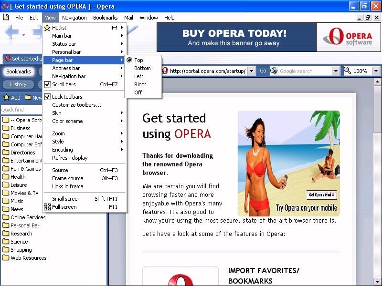The width and height of the screenshot is (382, 286).
Task: Click Online Services bookmark folder
Action: click(24, 217)
